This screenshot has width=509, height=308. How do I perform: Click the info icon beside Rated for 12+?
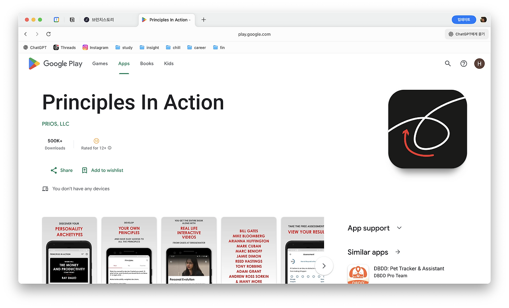coord(110,148)
